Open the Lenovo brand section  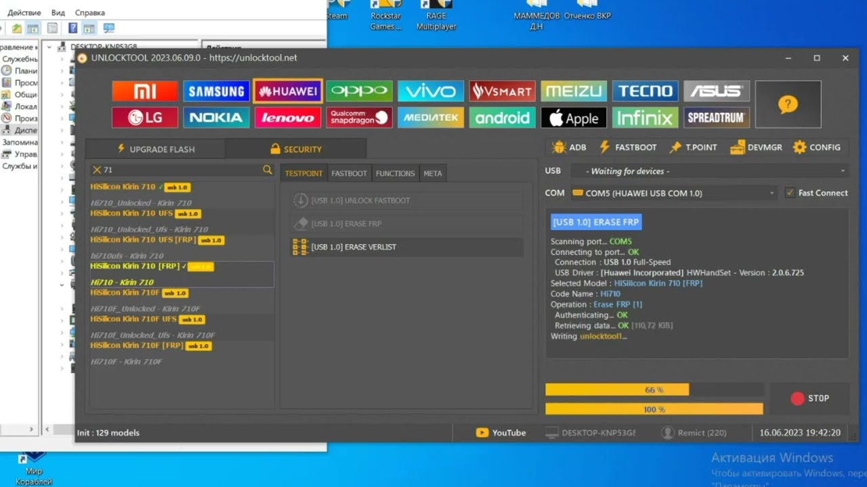pos(288,118)
